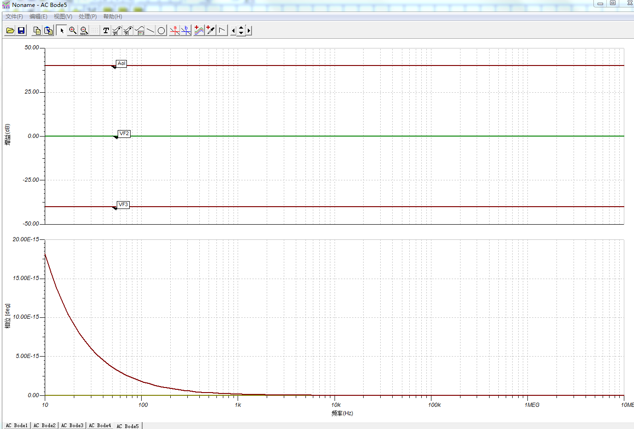Save the diagram with the floppy disk icon
The width and height of the screenshot is (634, 429).
[x=21, y=30]
